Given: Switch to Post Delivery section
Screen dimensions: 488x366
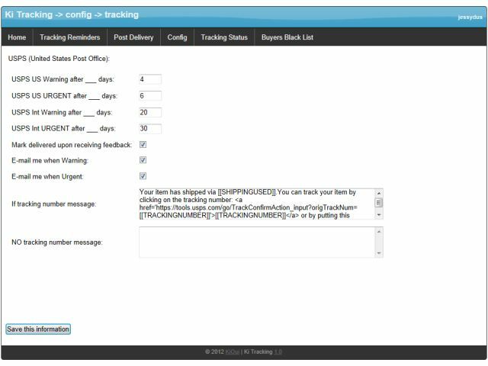Looking at the screenshot, I should click(133, 37).
